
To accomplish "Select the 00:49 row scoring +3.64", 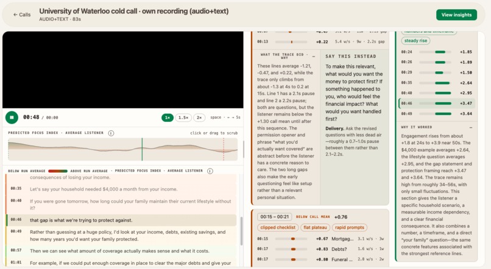I will (x=437, y=114).
